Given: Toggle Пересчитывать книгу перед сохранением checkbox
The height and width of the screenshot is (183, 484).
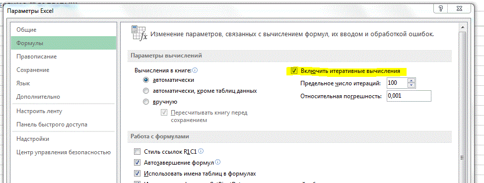Looking at the screenshot, I should [164, 113].
